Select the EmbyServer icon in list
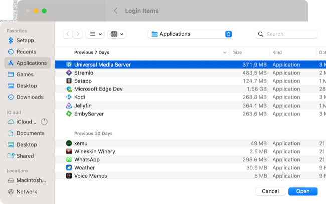 click(69, 114)
